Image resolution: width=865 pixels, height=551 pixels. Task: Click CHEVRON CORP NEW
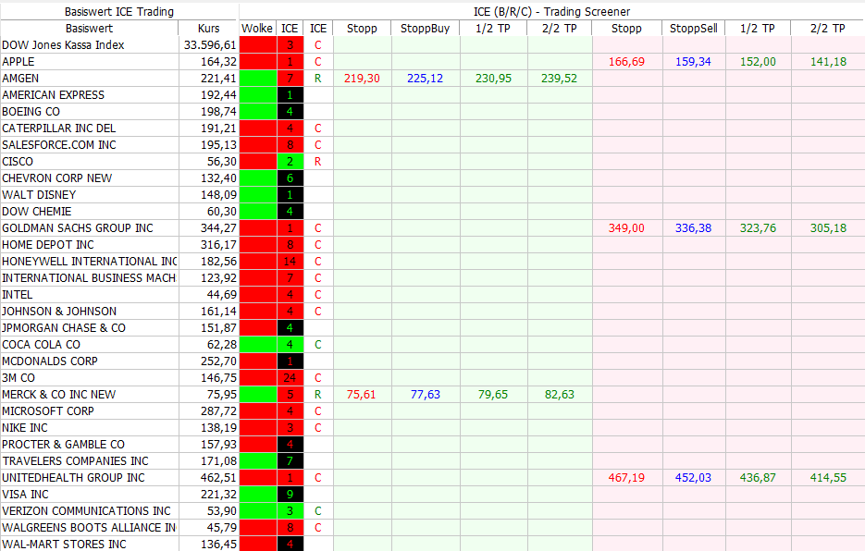pos(56,178)
